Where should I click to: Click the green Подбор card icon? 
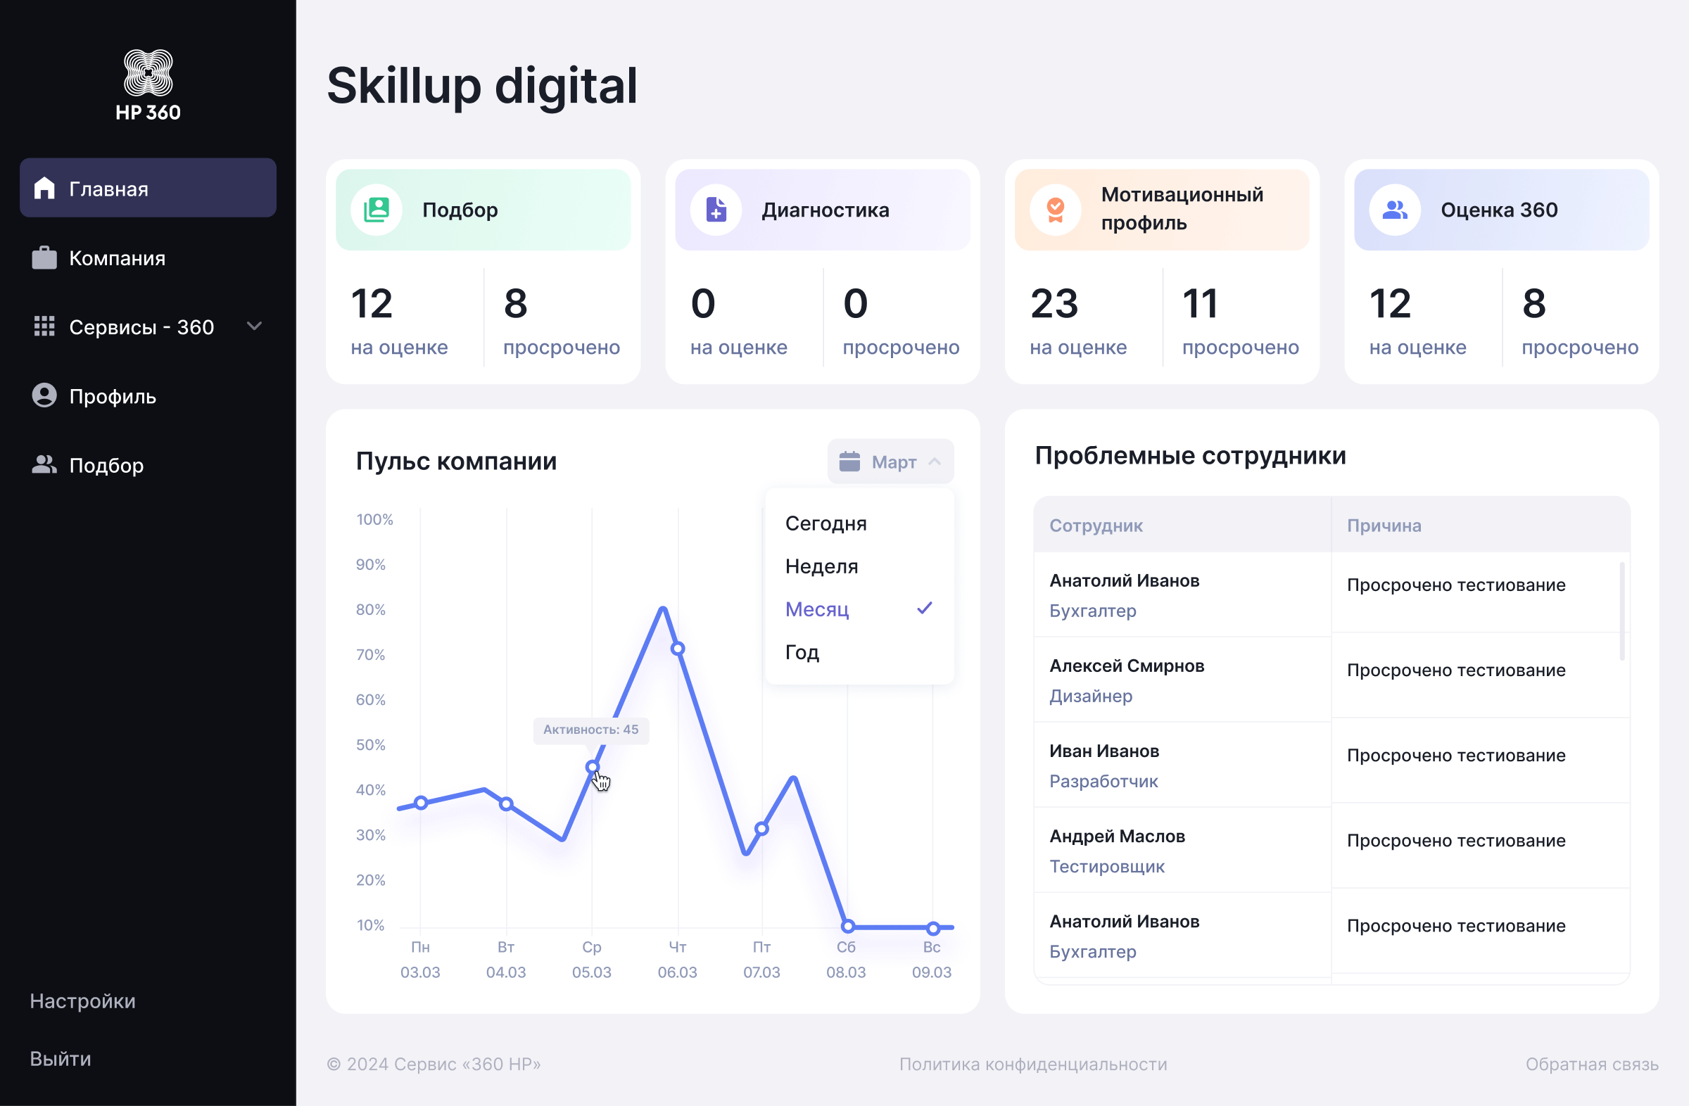tap(376, 209)
